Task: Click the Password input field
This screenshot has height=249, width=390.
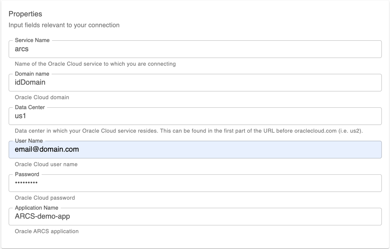Action: tap(195, 183)
